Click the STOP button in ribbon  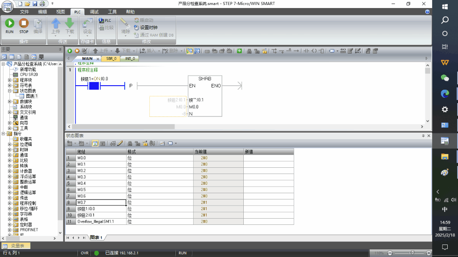click(x=24, y=26)
